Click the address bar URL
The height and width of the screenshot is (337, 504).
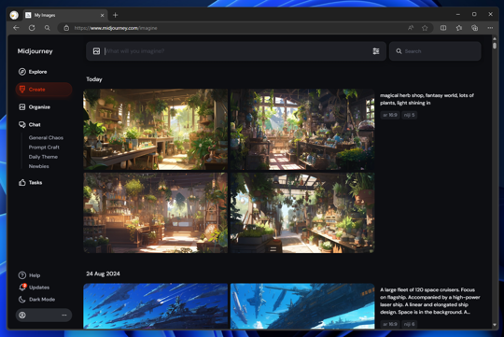tap(116, 28)
